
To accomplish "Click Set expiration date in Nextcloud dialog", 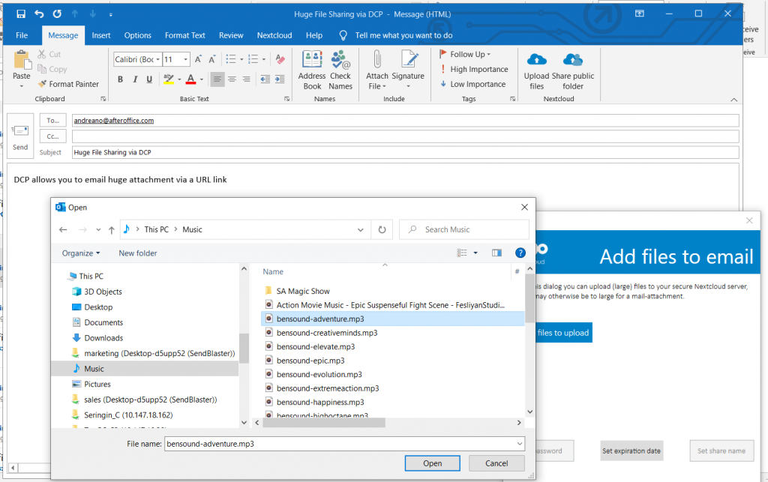I will [x=631, y=451].
